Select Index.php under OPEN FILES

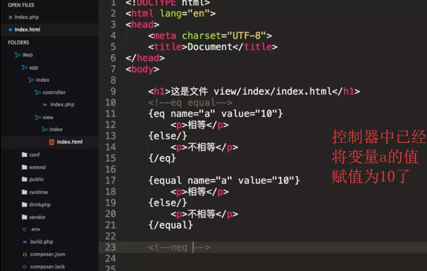pos(22,17)
